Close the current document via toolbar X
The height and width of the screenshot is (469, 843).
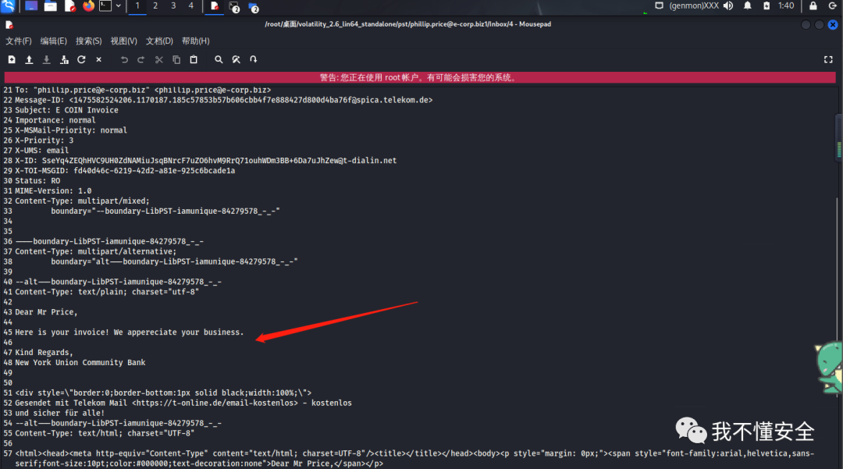point(99,59)
